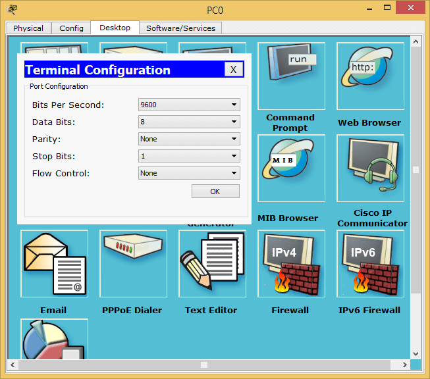Screen dimensions: 430x379
Task: Click the Cisco IP Communicator label
Action: pyautogui.click(x=373, y=218)
